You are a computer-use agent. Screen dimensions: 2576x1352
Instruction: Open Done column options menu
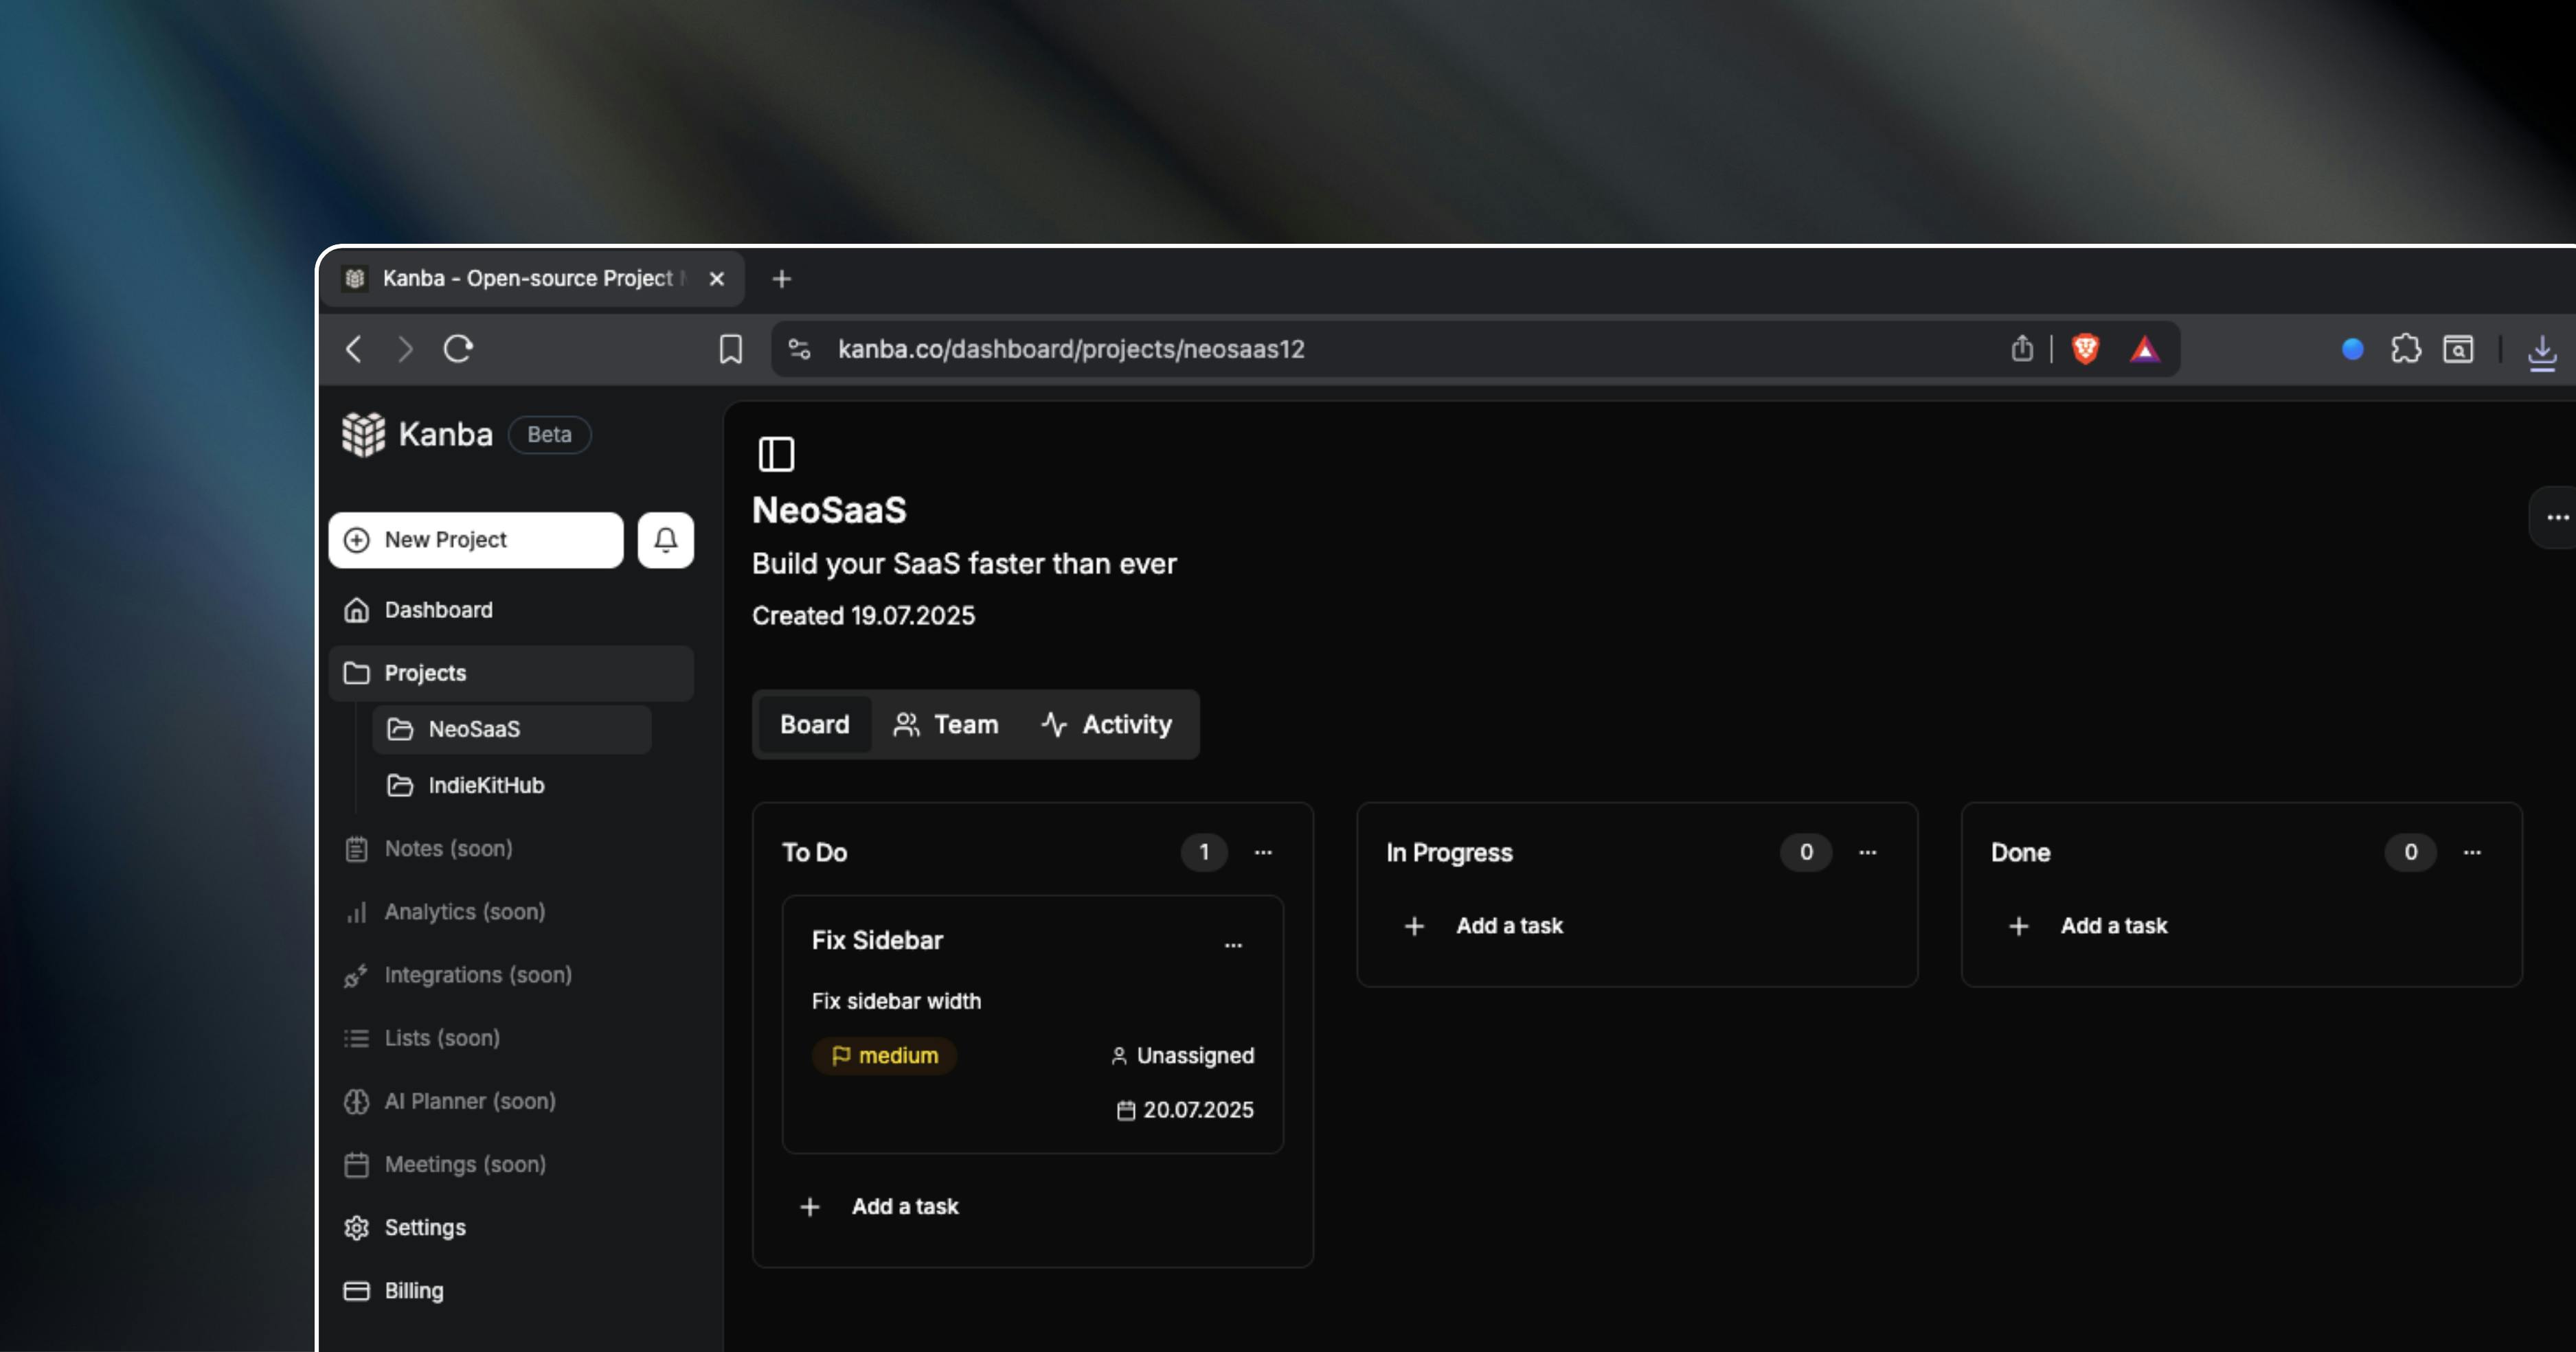2472,852
